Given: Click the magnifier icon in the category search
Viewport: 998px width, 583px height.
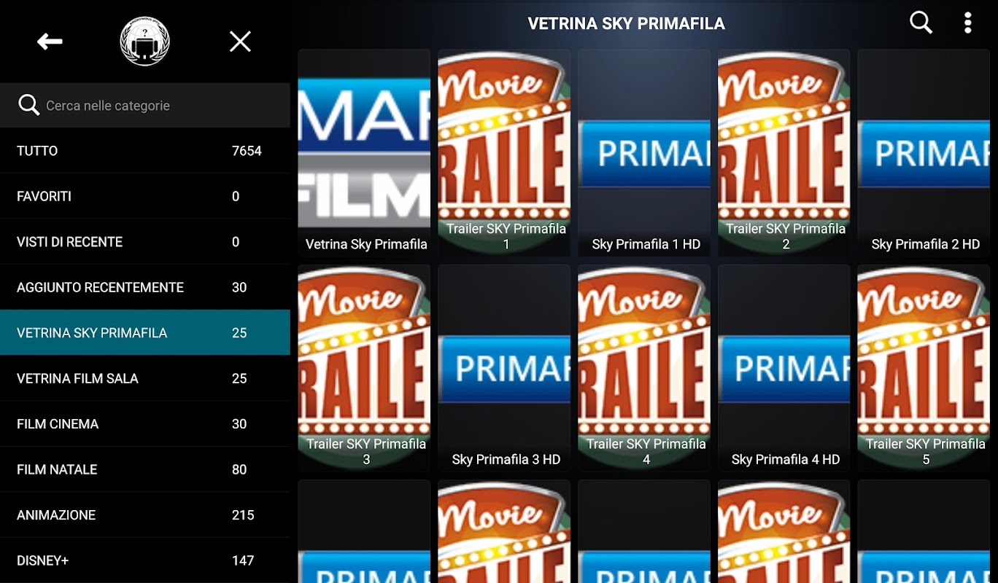Looking at the screenshot, I should [x=28, y=105].
